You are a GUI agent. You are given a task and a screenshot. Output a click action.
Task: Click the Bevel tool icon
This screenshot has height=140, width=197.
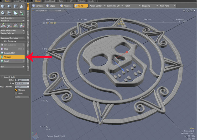(x=2, y=61)
